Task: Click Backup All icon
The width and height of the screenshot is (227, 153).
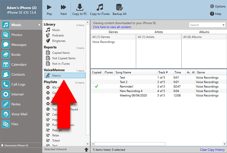Action: click(x=119, y=7)
